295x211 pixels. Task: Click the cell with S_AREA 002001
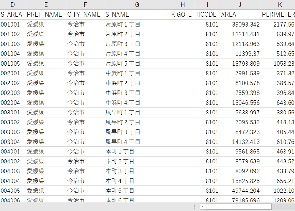click(x=13, y=73)
